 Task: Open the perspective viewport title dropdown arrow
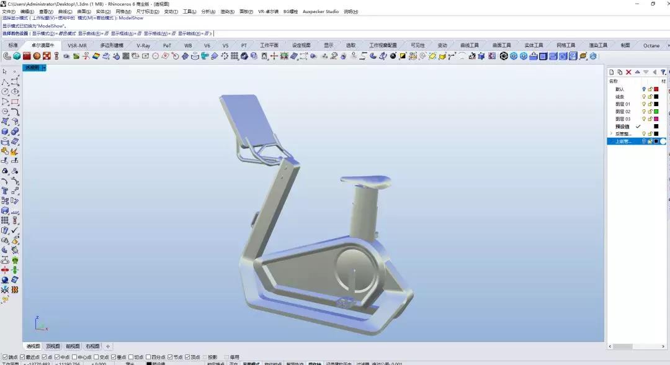(44, 68)
